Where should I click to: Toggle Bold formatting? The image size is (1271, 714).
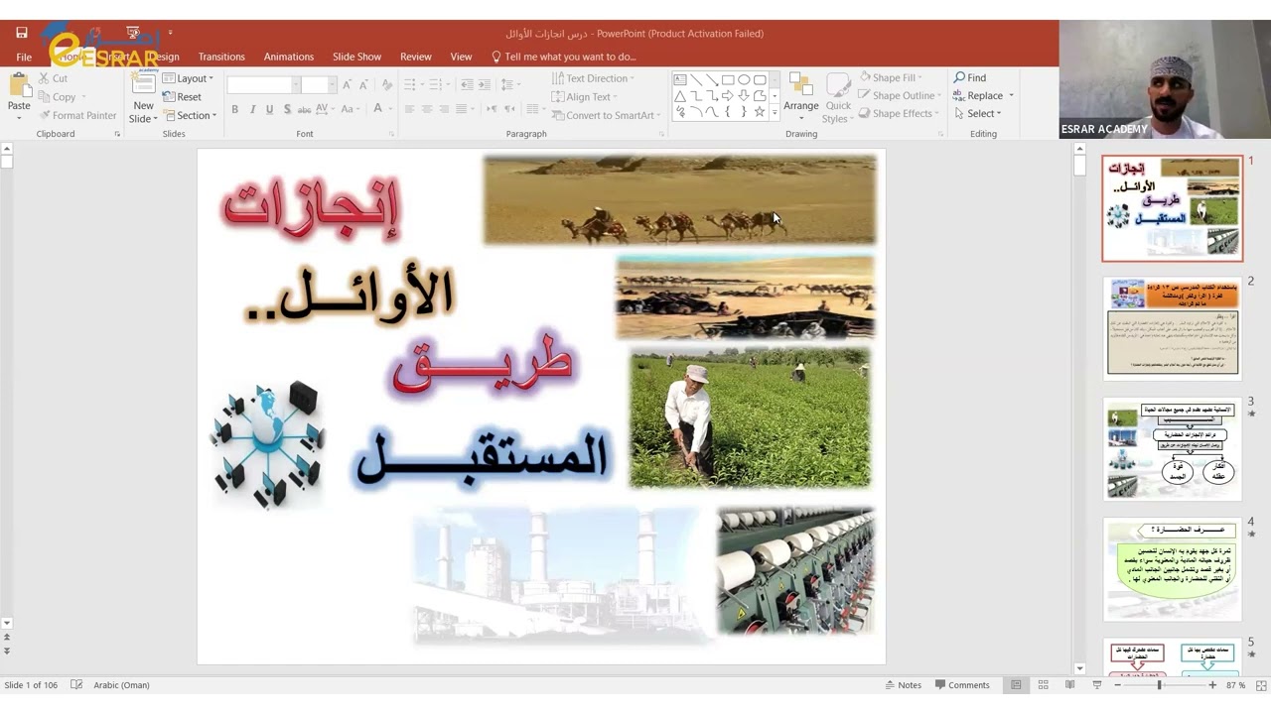click(x=234, y=109)
